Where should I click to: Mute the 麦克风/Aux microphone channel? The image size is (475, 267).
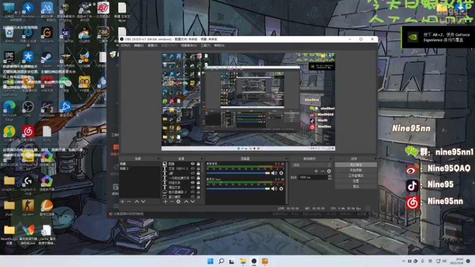(274, 189)
